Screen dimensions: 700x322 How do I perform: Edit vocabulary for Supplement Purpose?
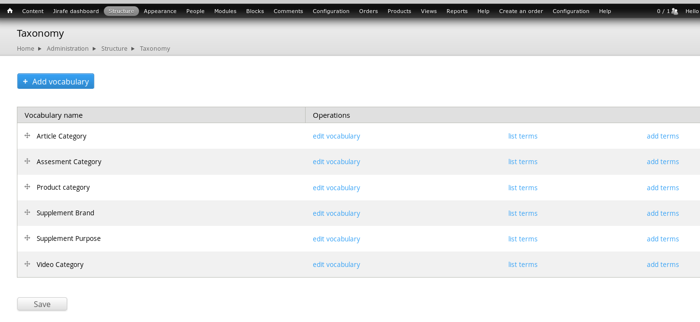(336, 239)
